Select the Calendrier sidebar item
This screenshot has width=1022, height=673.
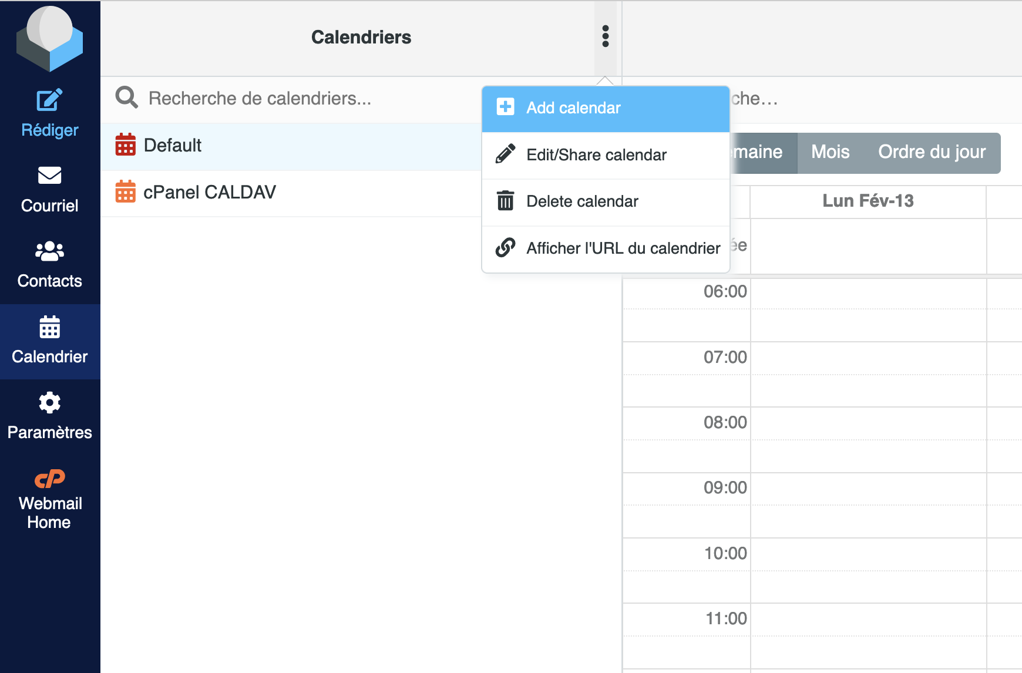(50, 341)
